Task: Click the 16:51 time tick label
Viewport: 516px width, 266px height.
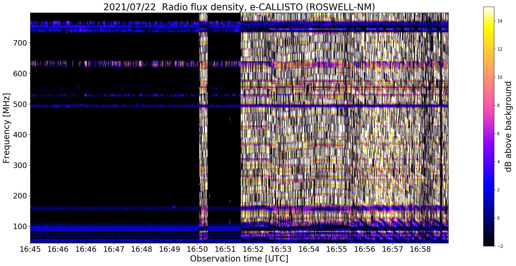Action: pyautogui.click(x=225, y=249)
